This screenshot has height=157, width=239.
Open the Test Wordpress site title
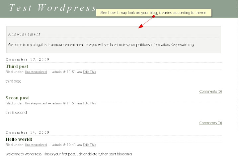(x=52, y=8)
